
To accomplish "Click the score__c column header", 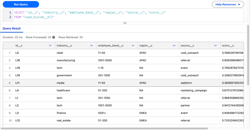I will (x=232, y=46).
